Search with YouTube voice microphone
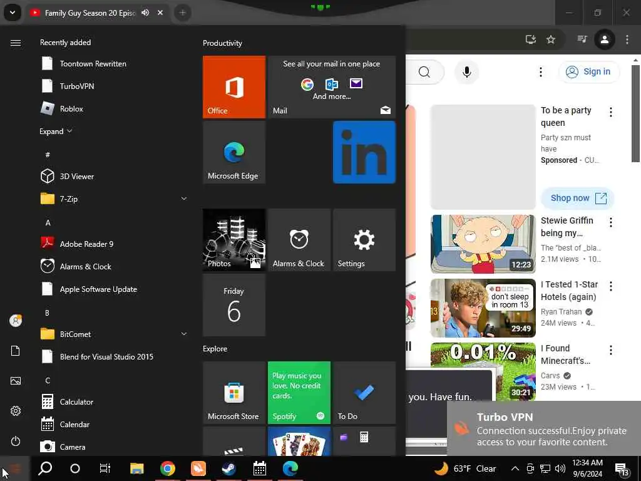Screen dimensions: 641x481 coord(466,72)
